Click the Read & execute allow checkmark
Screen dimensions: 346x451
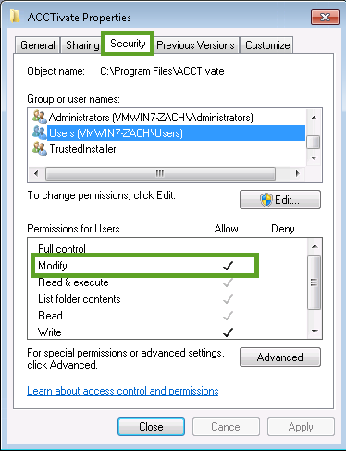coord(228,282)
